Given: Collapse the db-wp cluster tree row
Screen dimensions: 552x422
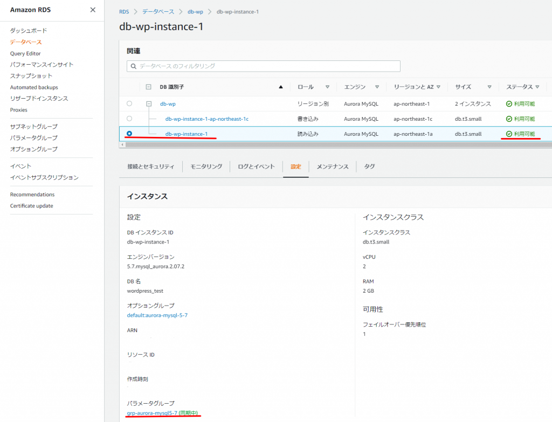Looking at the screenshot, I should pyautogui.click(x=149, y=104).
